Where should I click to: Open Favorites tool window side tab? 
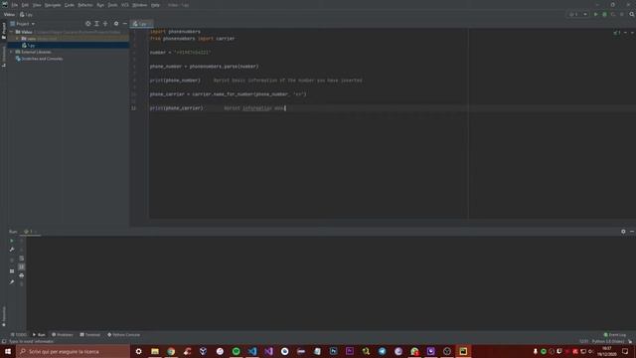point(4,316)
